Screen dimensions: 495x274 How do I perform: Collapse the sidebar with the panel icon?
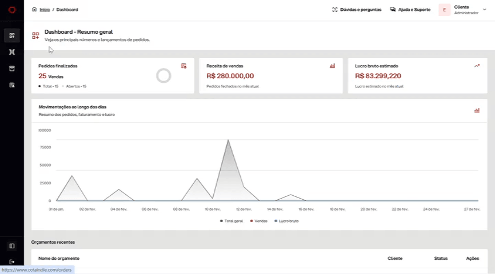click(12, 246)
